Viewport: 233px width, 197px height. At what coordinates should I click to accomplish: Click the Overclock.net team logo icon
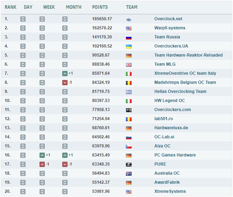tap(128, 19)
